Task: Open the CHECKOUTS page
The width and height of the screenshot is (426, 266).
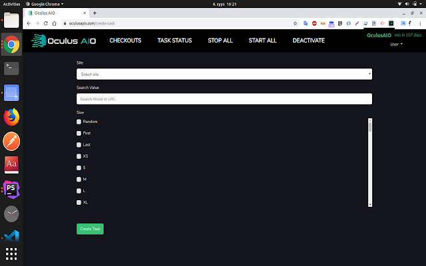Action: 125,41
